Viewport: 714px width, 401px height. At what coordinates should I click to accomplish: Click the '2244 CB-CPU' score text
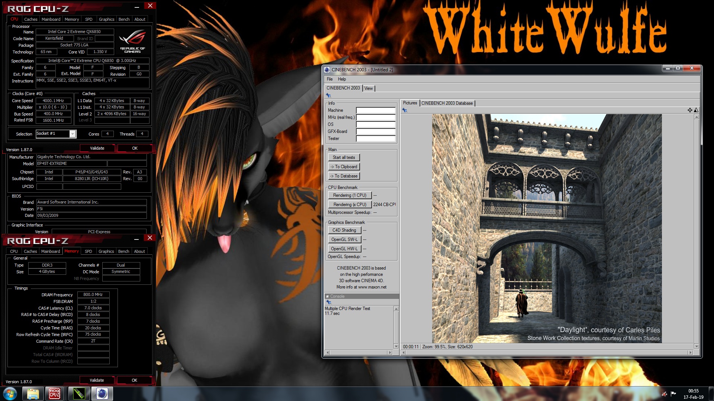click(385, 205)
